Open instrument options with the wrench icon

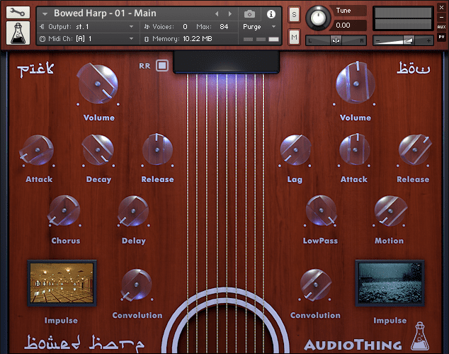tap(18, 12)
